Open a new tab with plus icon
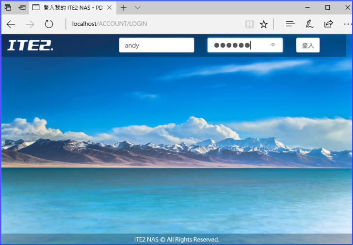Image resolution: width=353 pixels, height=245 pixels. pyautogui.click(x=123, y=8)
